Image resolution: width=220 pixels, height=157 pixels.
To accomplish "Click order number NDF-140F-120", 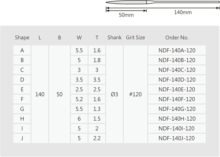I will (177, 99).
